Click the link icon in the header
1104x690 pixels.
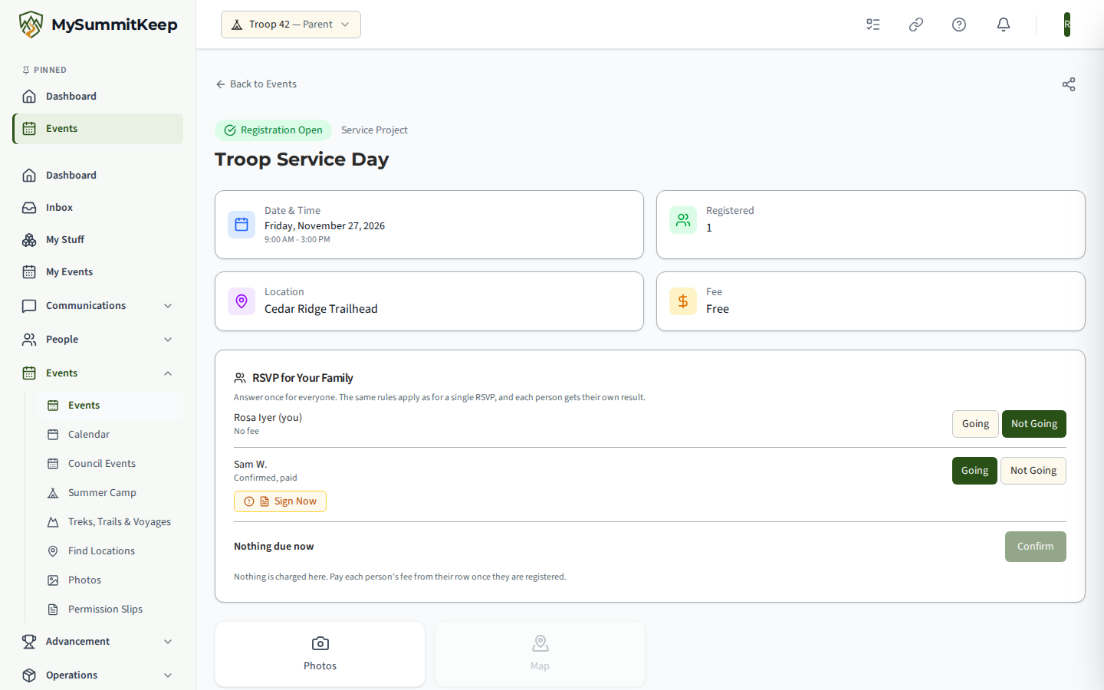pyautogui.click(x=916, y=25)
